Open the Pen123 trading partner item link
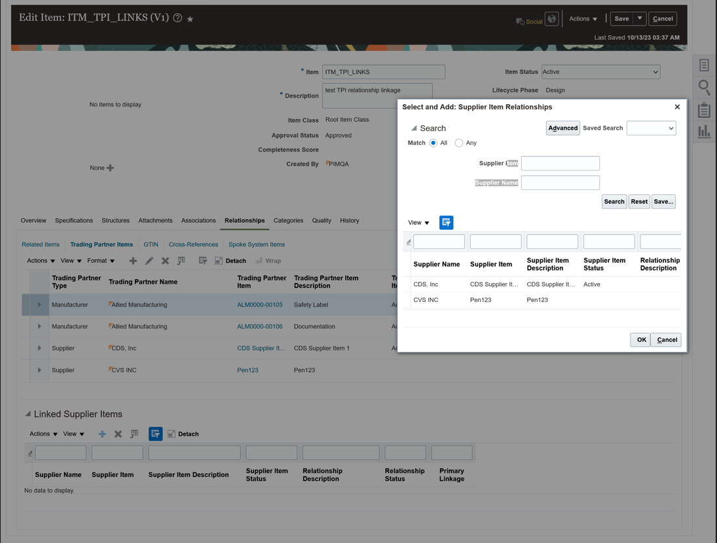The width and height of the screenshot is (717, 543). tap(248, 370)
